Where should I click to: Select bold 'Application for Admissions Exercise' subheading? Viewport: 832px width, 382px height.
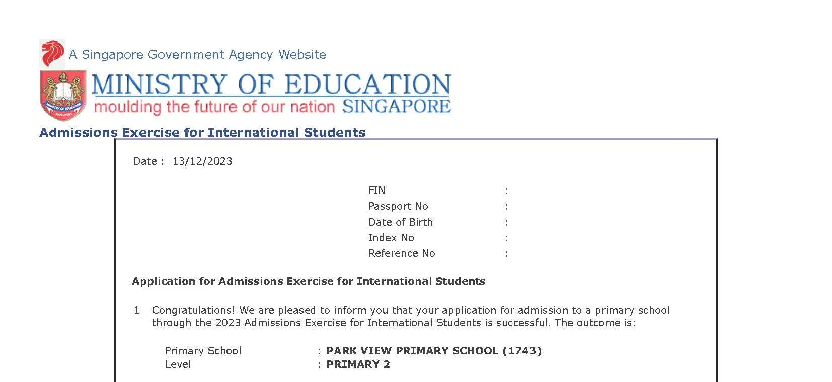[x=309, y=281]
